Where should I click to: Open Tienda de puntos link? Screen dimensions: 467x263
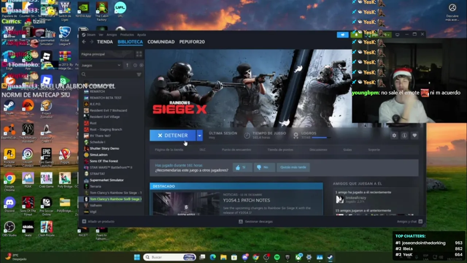[x=280, y=150]
